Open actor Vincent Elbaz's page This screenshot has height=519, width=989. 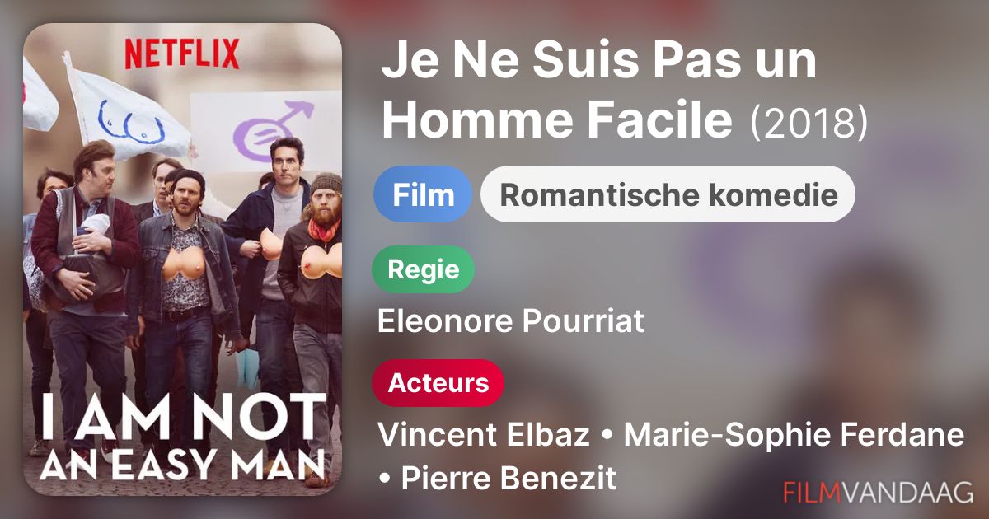(483, 435)
